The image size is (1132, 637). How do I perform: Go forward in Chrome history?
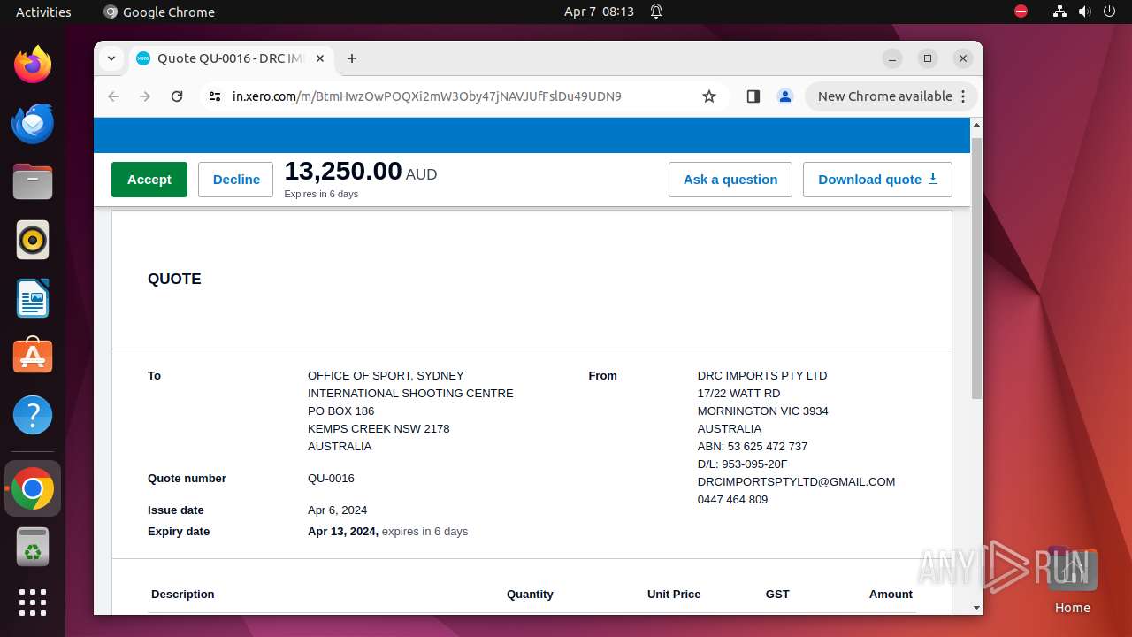click(145, 96)
